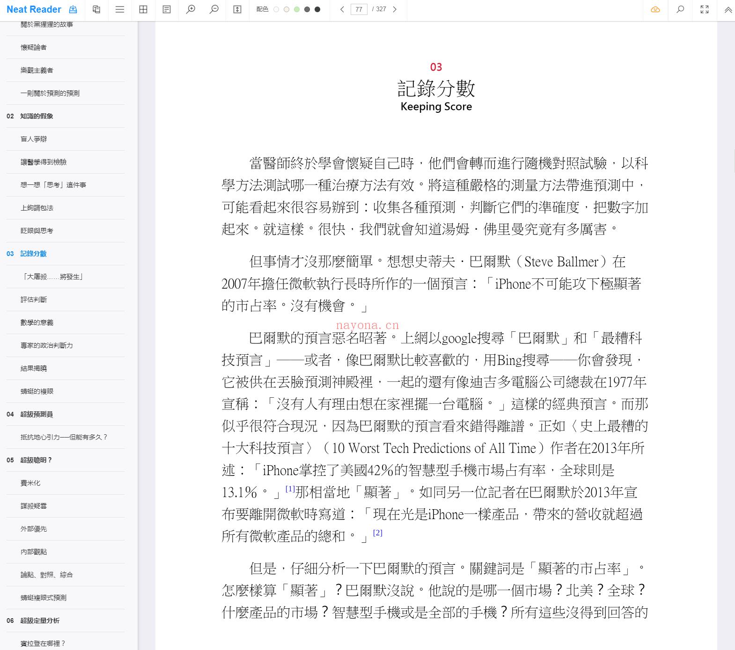Open the search icon at top right
The height and width of the screenshot is (650, 735).
coord(681,9)
